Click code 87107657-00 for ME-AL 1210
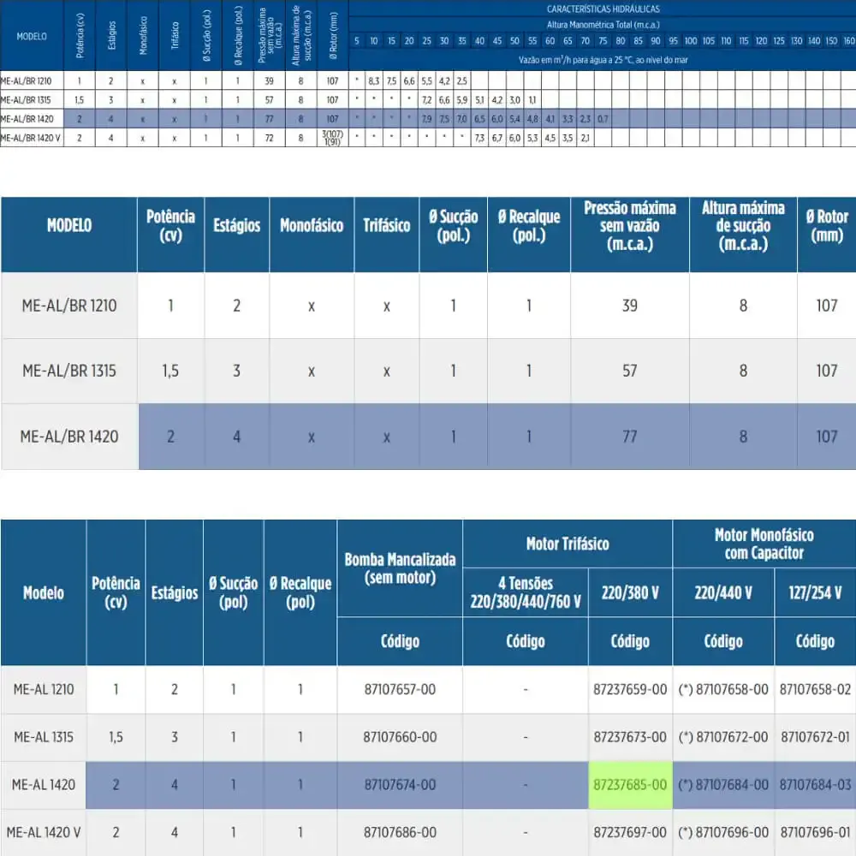This screenshot has width=856, height=856. [400, 689]
